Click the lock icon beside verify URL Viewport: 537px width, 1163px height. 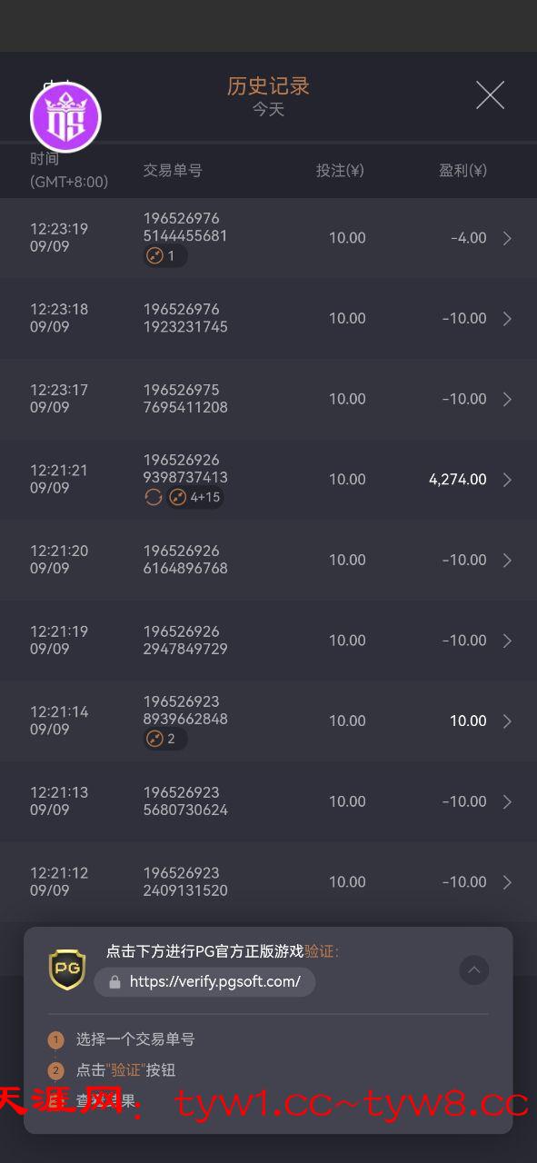coord(114,982)
